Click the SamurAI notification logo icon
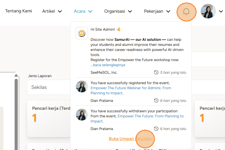 [x=82, y=33]
